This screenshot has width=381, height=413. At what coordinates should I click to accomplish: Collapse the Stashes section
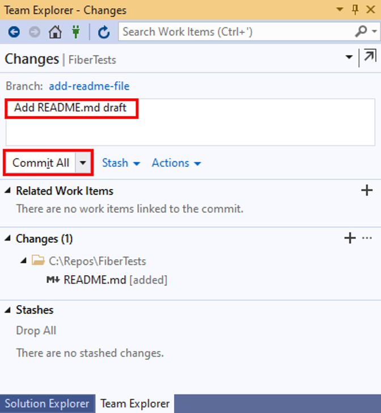pyautogui.click(x=8, y=310)
